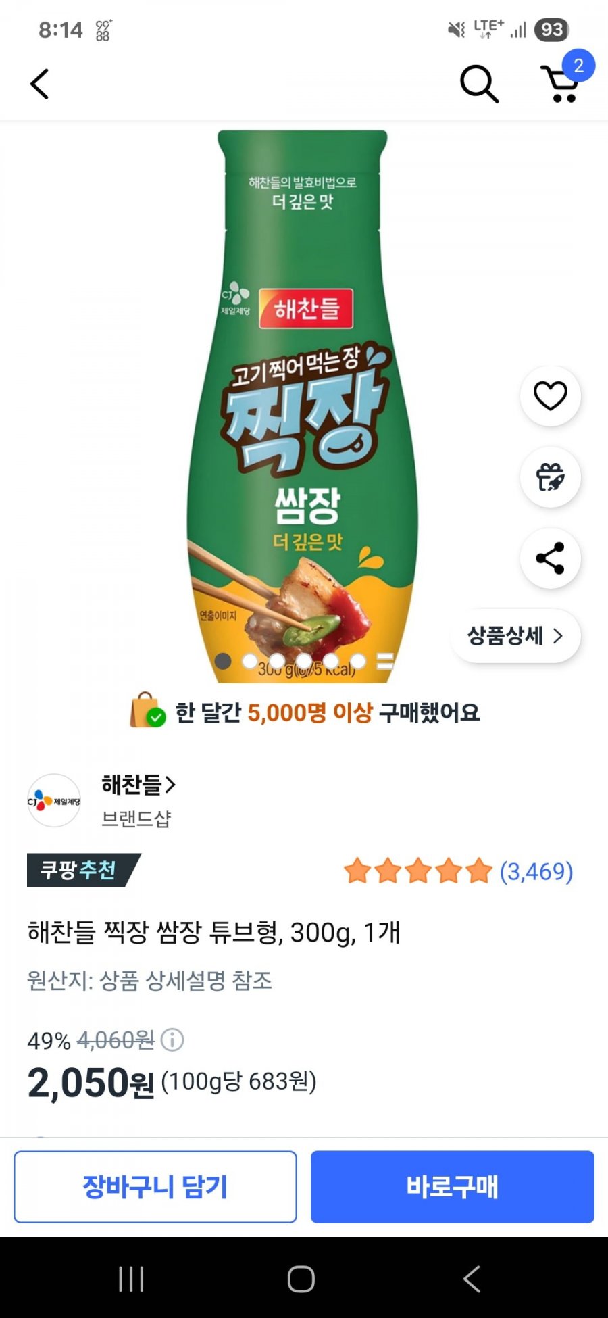Screen dimensions: 608x1318
Task: Open 상품상세 product details chevron
Action: point(515,636)
